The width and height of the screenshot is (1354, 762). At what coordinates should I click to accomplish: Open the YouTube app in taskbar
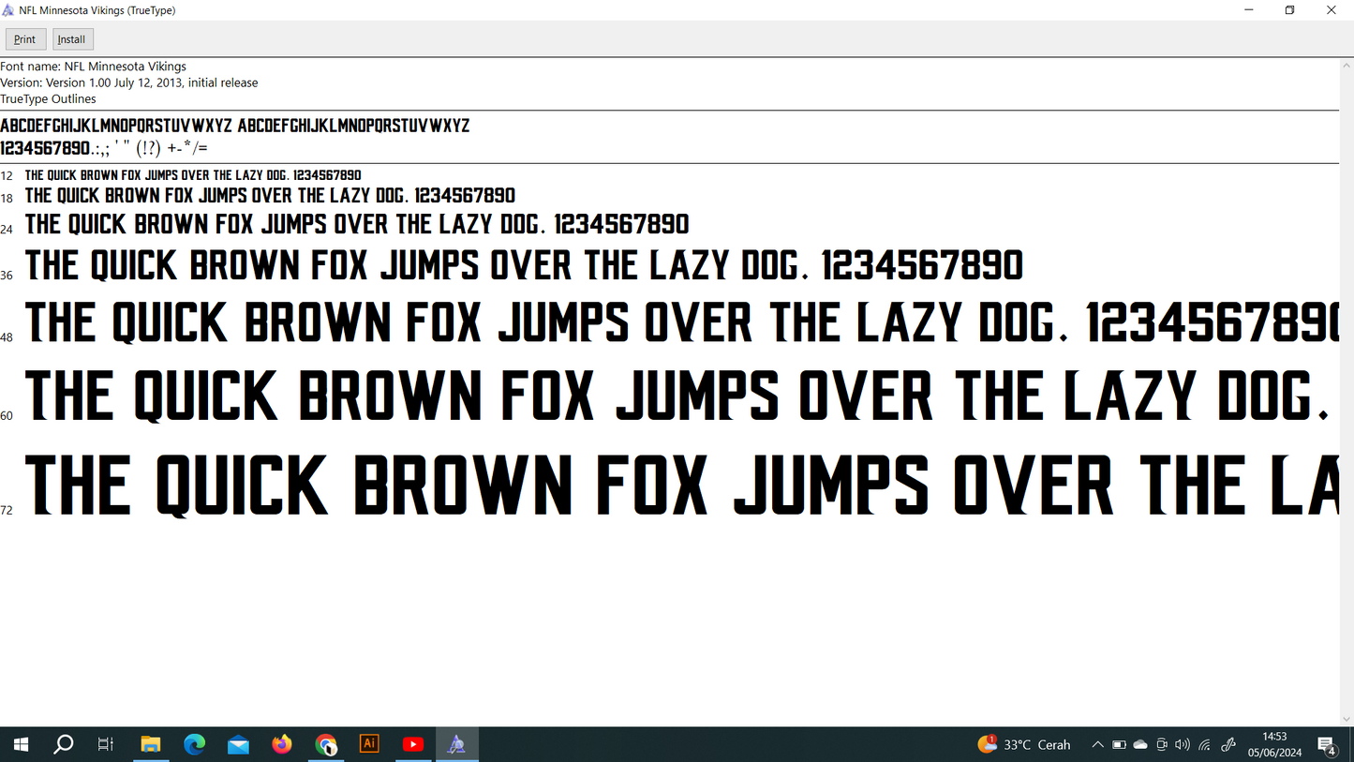pos(413,744)
